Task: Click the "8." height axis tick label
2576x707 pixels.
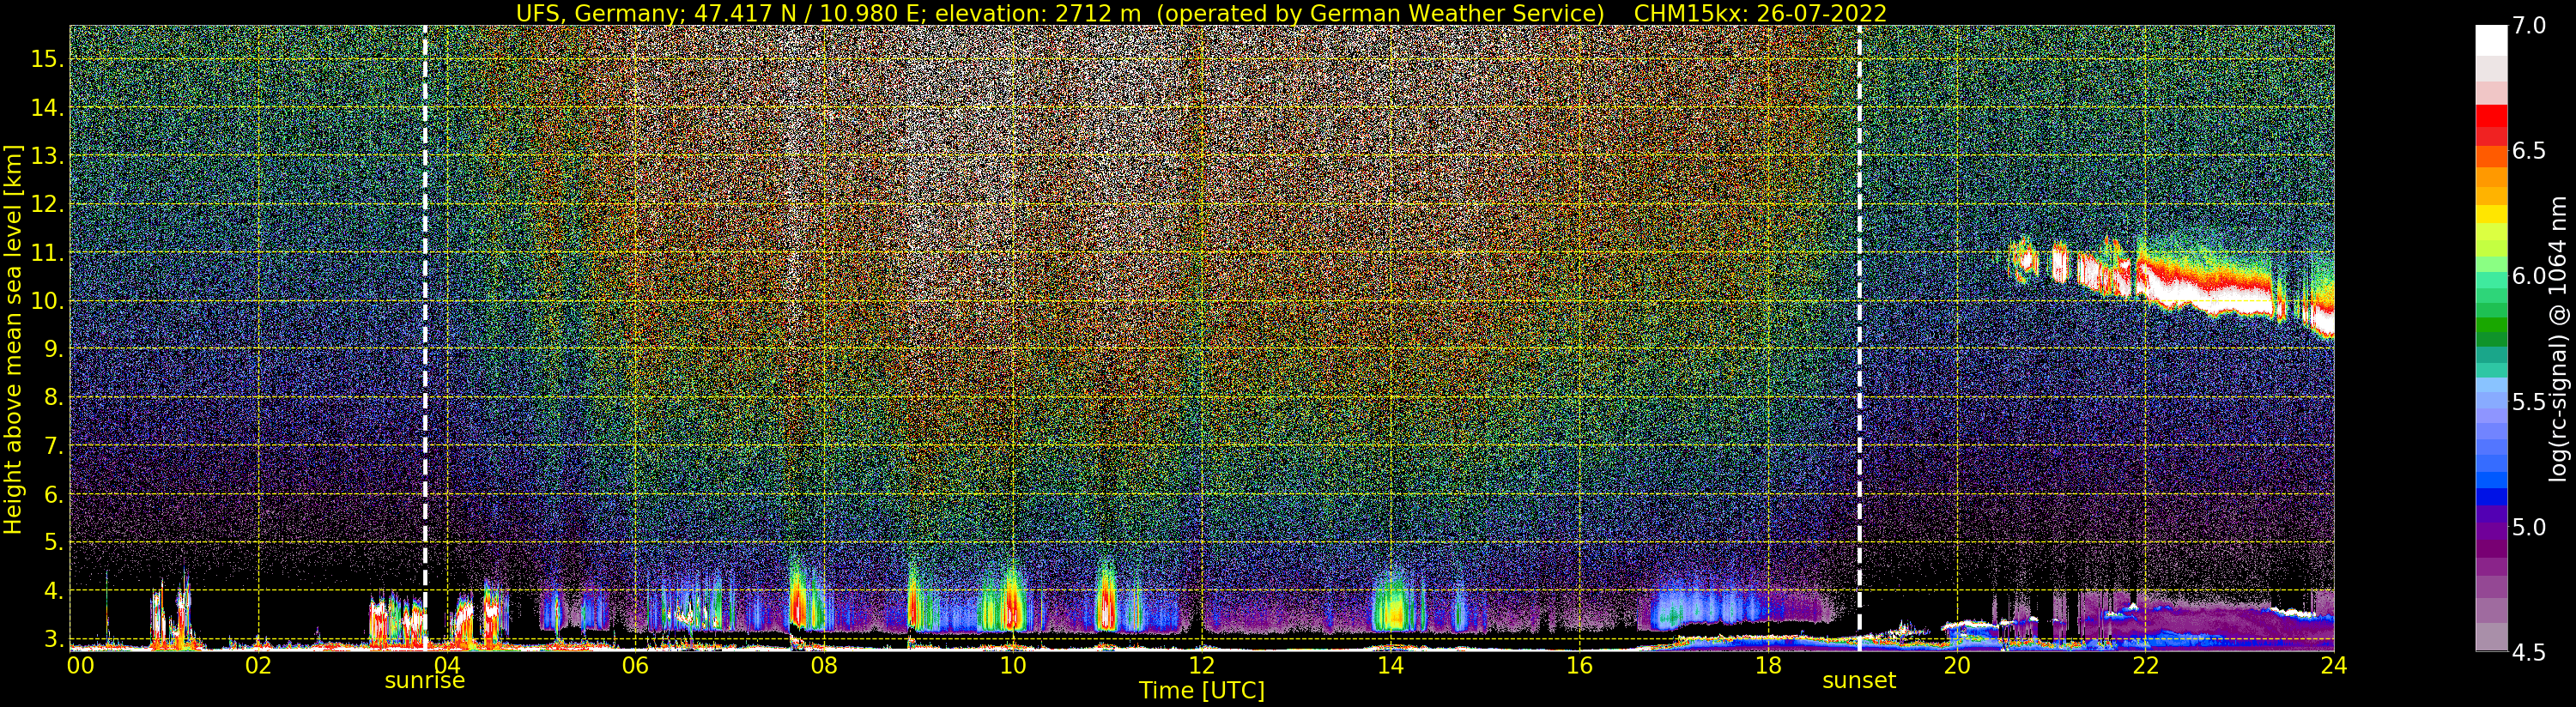Action: tap(54, 398)
